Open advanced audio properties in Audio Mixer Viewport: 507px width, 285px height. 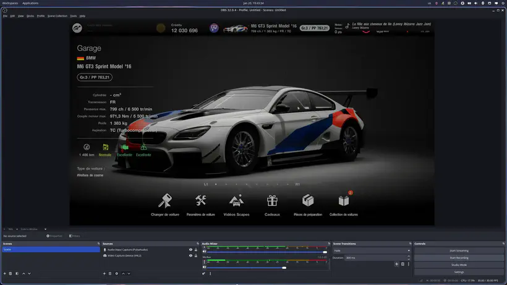pos(204,273)
